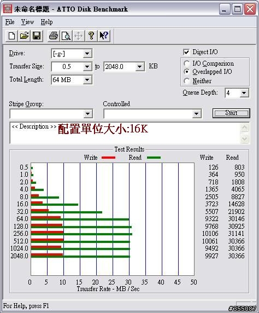Toggle the Direct I/O checkbox
Viewport: 259px width, 313px height.
(186, 52)
